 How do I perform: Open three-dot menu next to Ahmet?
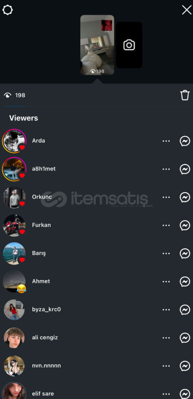[166, 282]
